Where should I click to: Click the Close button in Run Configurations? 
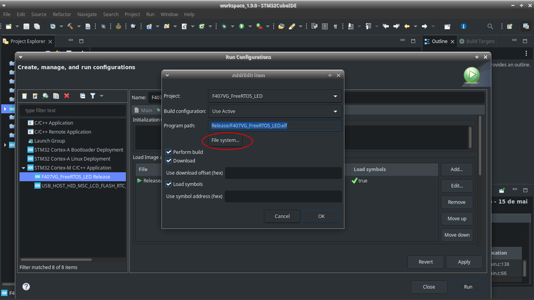(429, 287)
